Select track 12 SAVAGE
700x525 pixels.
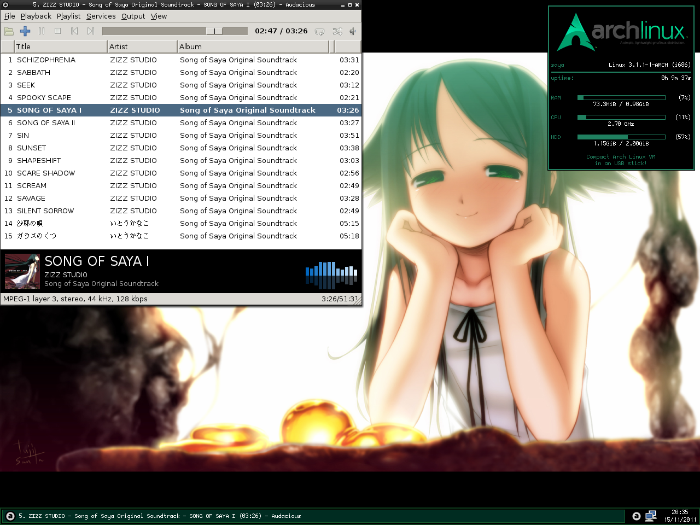click(x=181, y=198)
